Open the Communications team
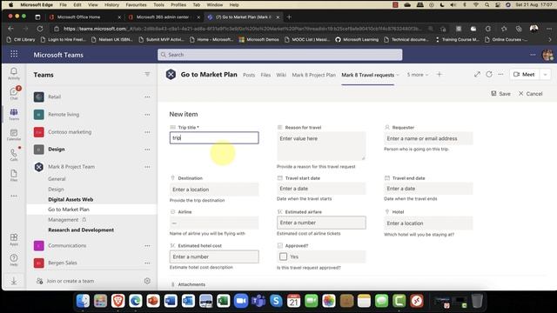Image resolution: width=557 pixels, height=313 pixels. pos(67,245)
